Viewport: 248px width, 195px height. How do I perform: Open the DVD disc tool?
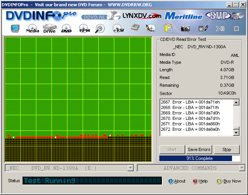66,28
